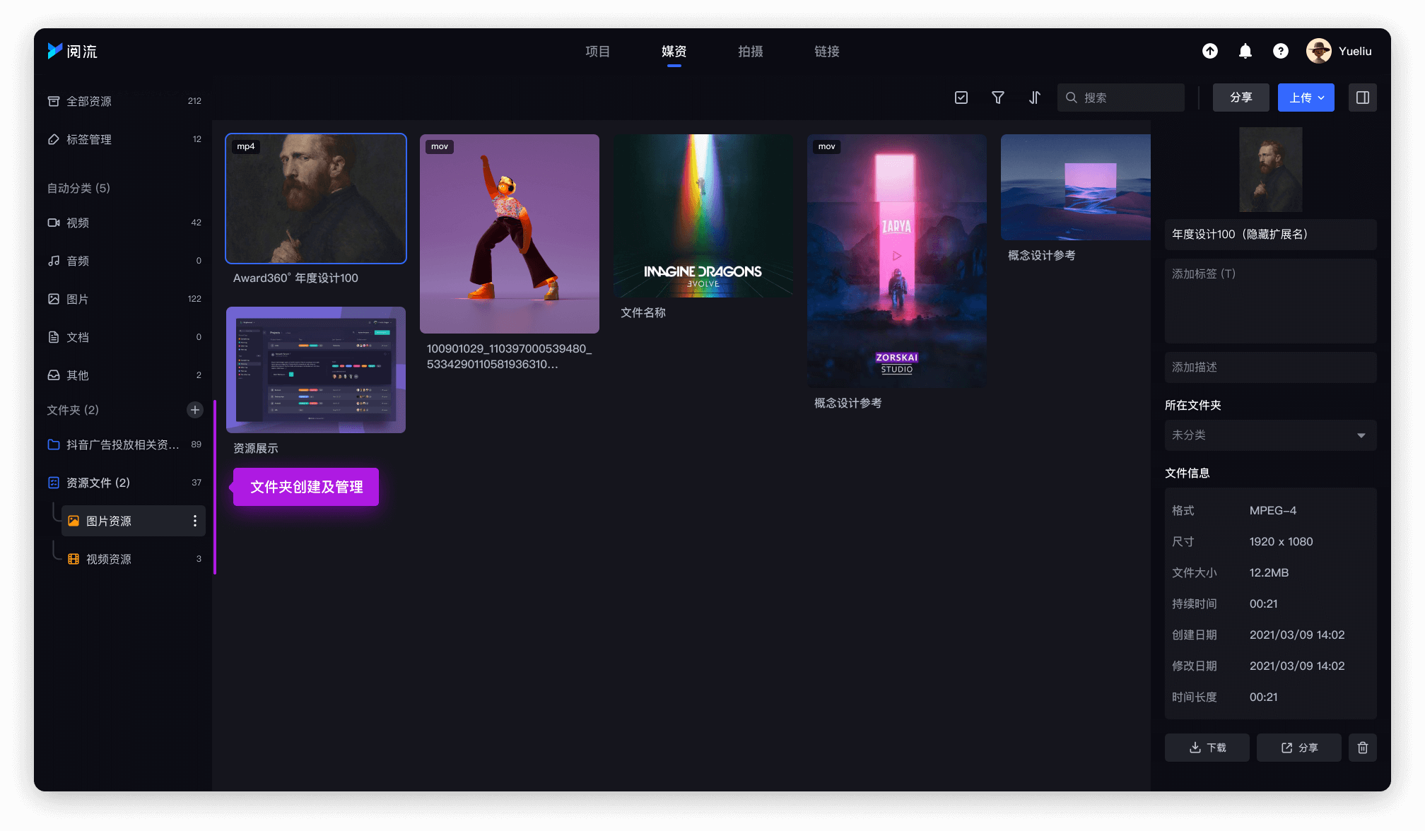This screenshot has height=831, width=1425.
Task: Click the 分享 button in the toolbar
Action: [x=1241, y=98]
